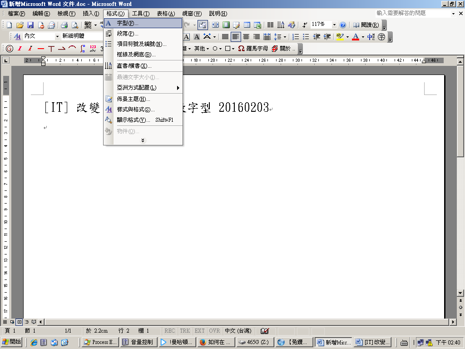Click the vertical scrollbar down arrow

[x=460, y=293]
